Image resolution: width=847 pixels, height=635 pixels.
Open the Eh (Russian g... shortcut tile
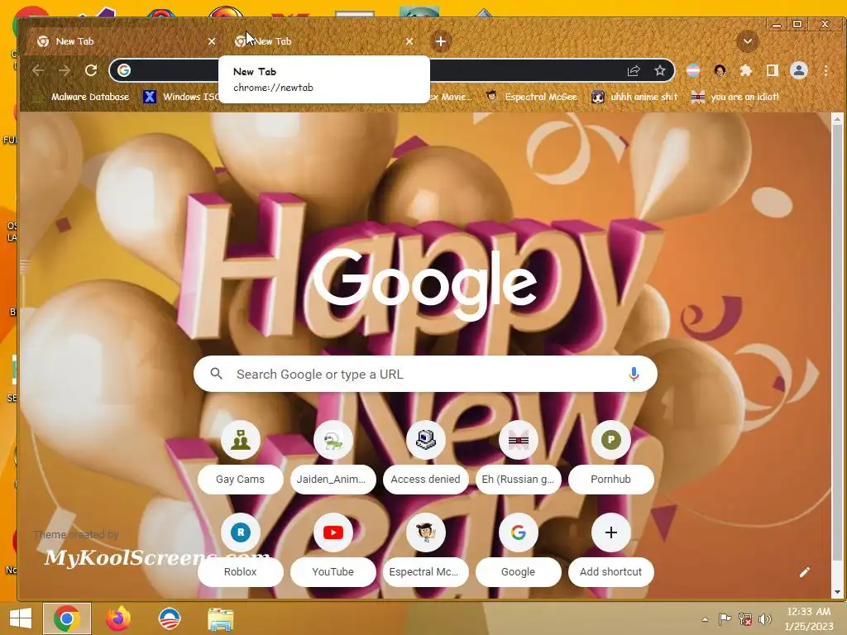[518, 456]
